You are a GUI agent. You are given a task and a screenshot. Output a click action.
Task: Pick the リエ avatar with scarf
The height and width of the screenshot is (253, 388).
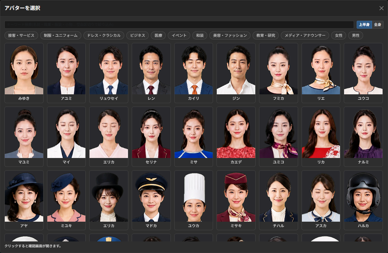321,73
